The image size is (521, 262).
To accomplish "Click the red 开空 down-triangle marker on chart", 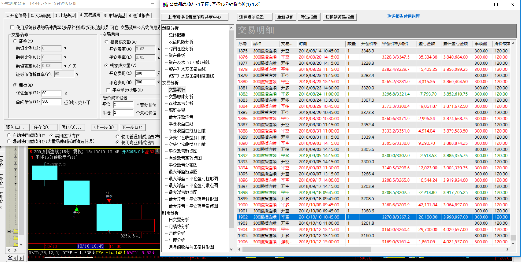I will 109,201.
